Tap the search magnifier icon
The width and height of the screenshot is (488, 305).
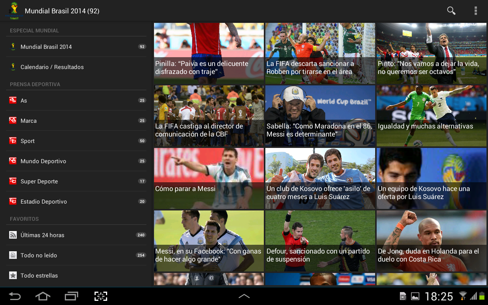tap(451, 11)
